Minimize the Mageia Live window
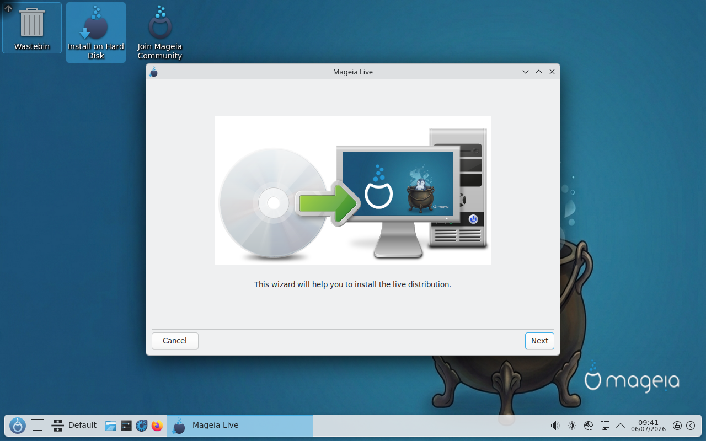The height and width of the screenshot is (441, 706). click(526, 72)
